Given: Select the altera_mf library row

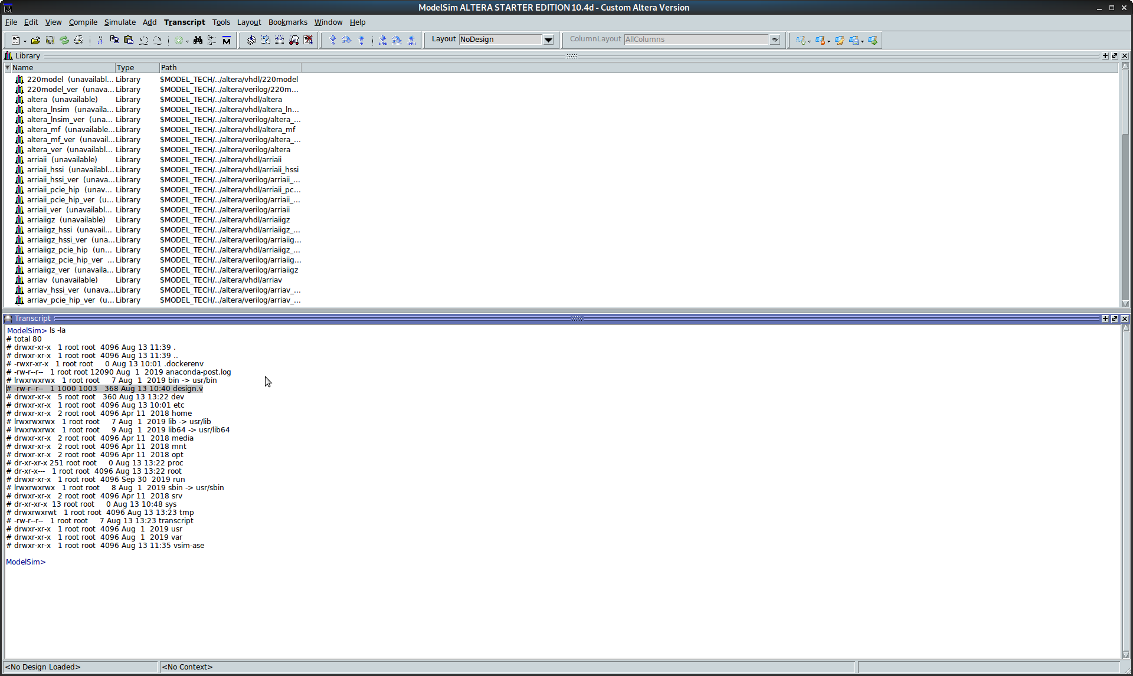Looking at the screenshot, I should tap(157, 130).
